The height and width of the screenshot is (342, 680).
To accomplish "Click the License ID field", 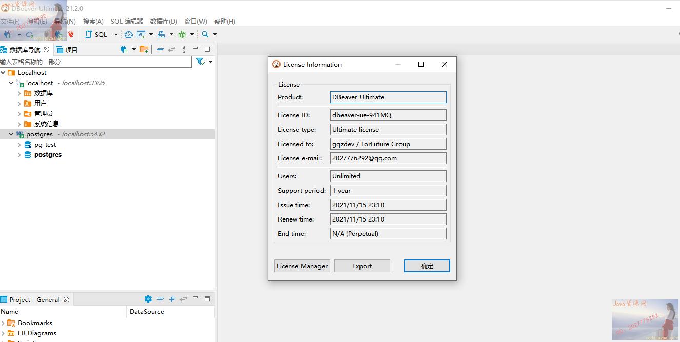I will [x=388, y=115].
